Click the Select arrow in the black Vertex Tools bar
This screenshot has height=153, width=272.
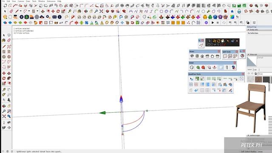coord(210,41)
